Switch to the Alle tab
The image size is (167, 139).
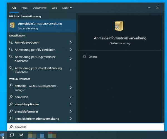[14, 8]
